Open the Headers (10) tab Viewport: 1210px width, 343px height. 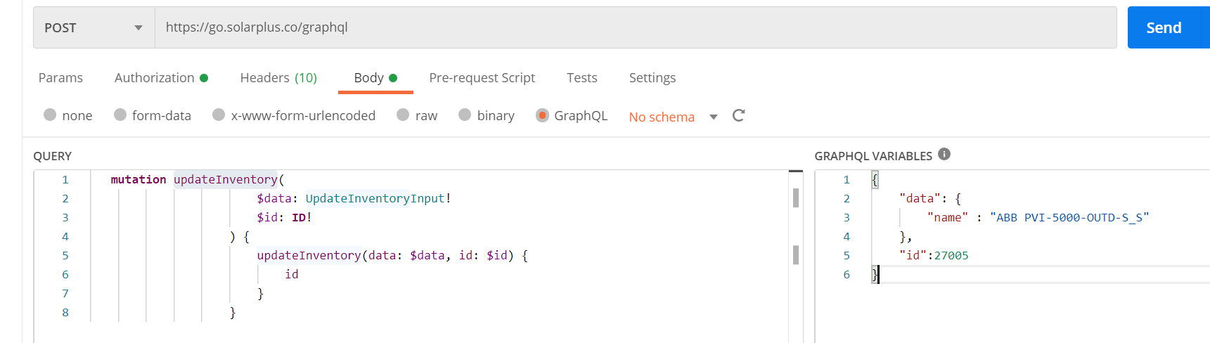coord(278,78)
